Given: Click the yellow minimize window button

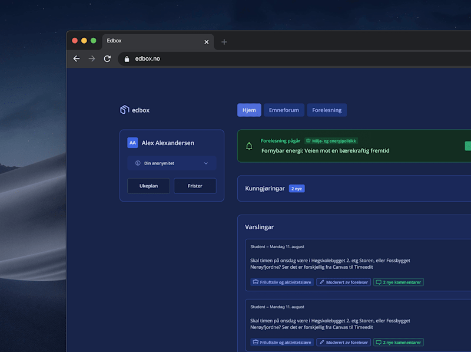Looking at the screenshot, I should [x=84, y=41].
